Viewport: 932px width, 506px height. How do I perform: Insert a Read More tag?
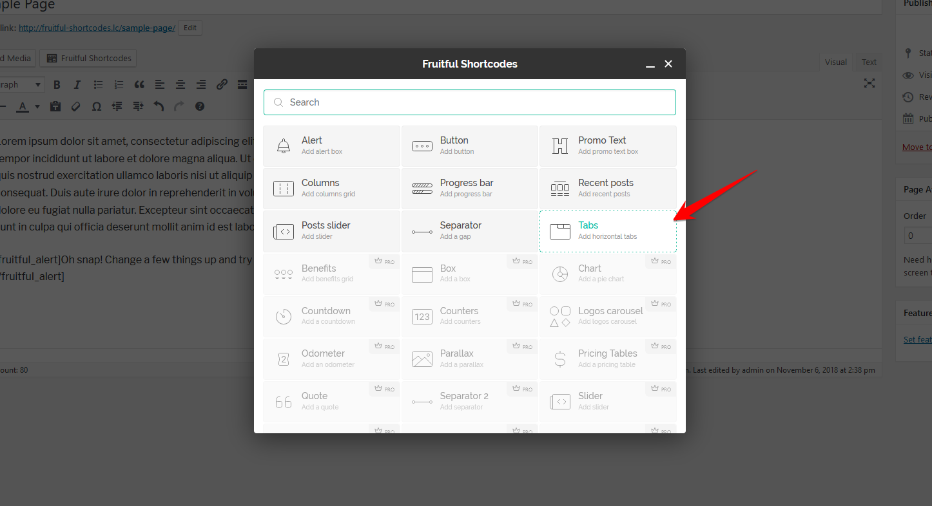point(242,84)
